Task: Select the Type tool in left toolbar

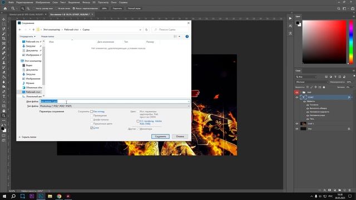Action: click(x=4, y=97)
